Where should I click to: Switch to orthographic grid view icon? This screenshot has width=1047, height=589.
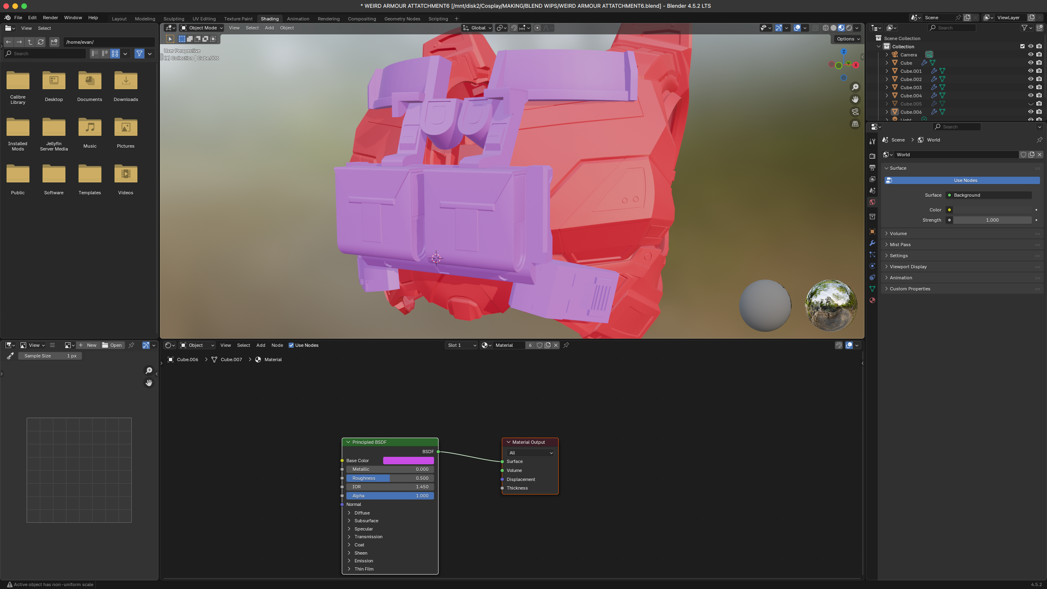[x=855, y=124]
